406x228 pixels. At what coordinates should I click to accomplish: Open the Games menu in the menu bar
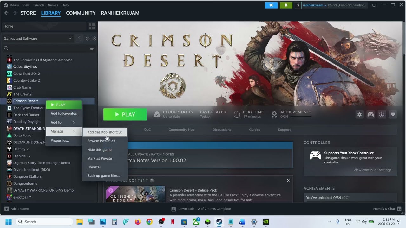[53, 5]
